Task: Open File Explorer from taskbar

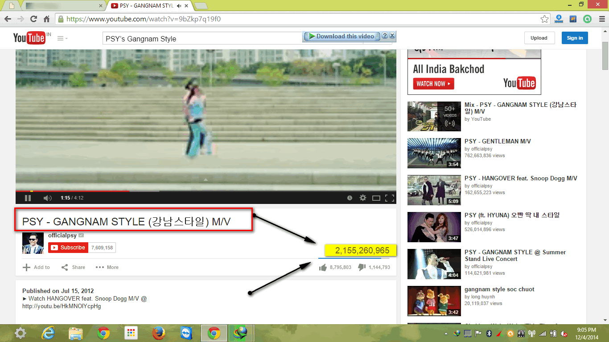Action: click(76, 333)
